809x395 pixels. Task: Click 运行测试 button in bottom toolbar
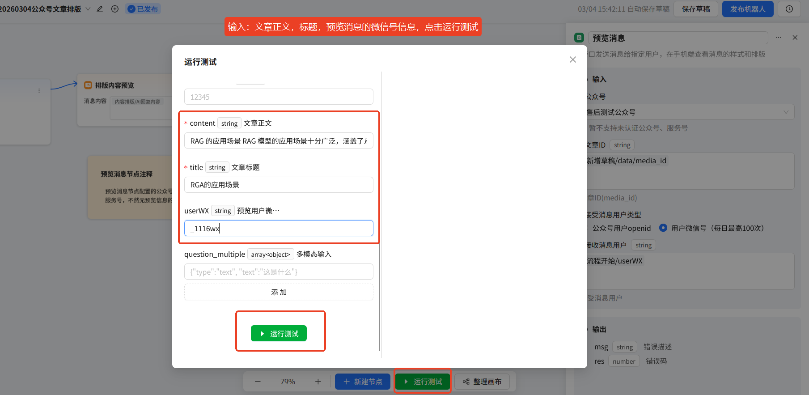coord(423,382)
